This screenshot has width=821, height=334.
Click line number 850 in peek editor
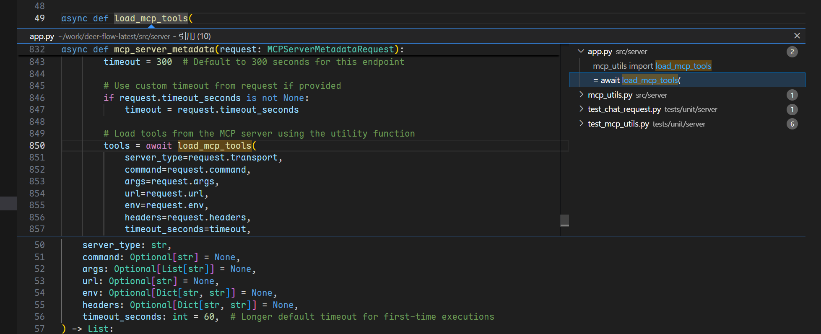click(x=37, y=146)
